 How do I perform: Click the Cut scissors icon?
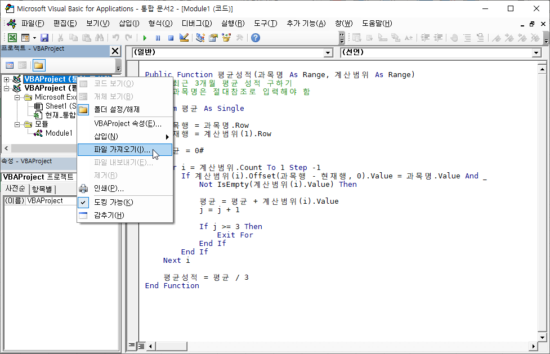[x=60, y=38]
